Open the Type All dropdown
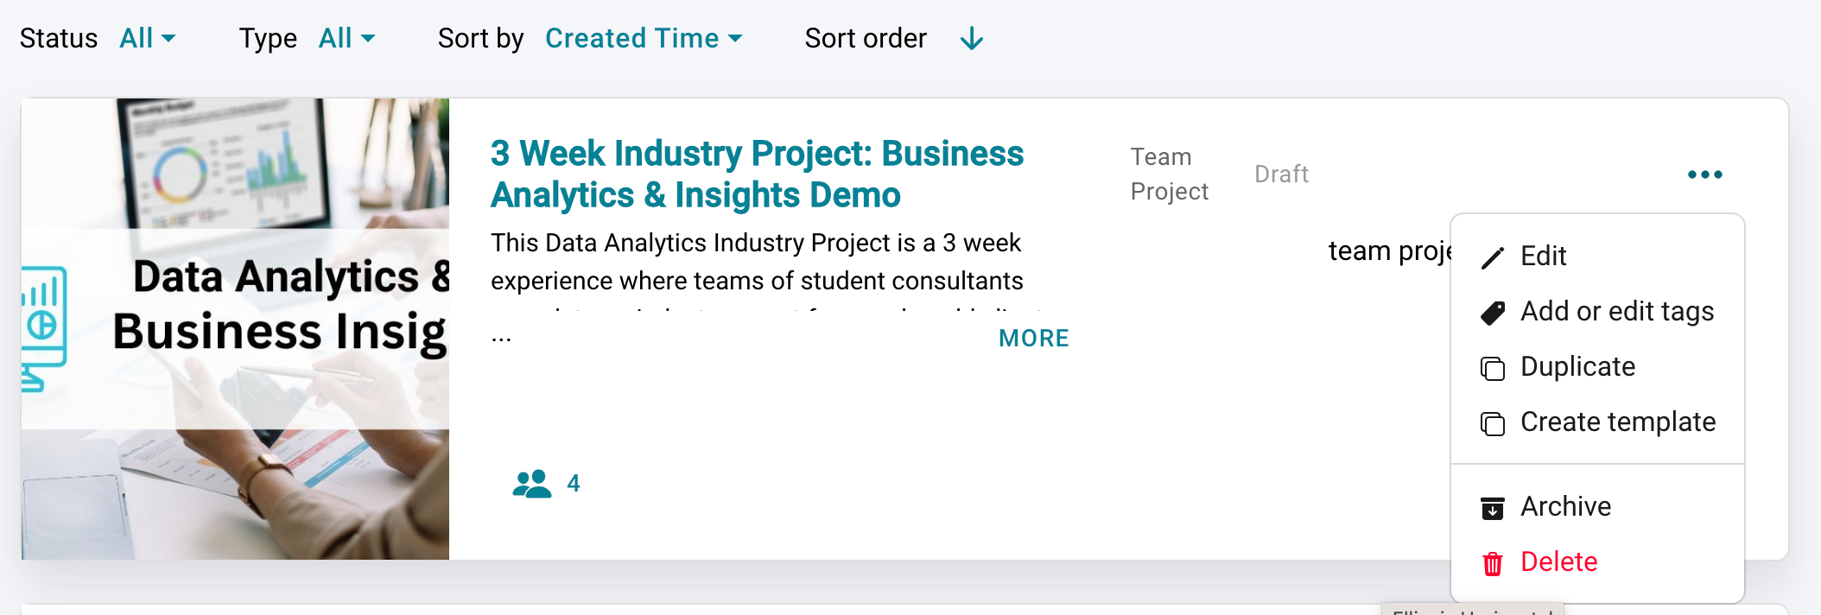1821x615 pixels. click(x=346, y=39)
